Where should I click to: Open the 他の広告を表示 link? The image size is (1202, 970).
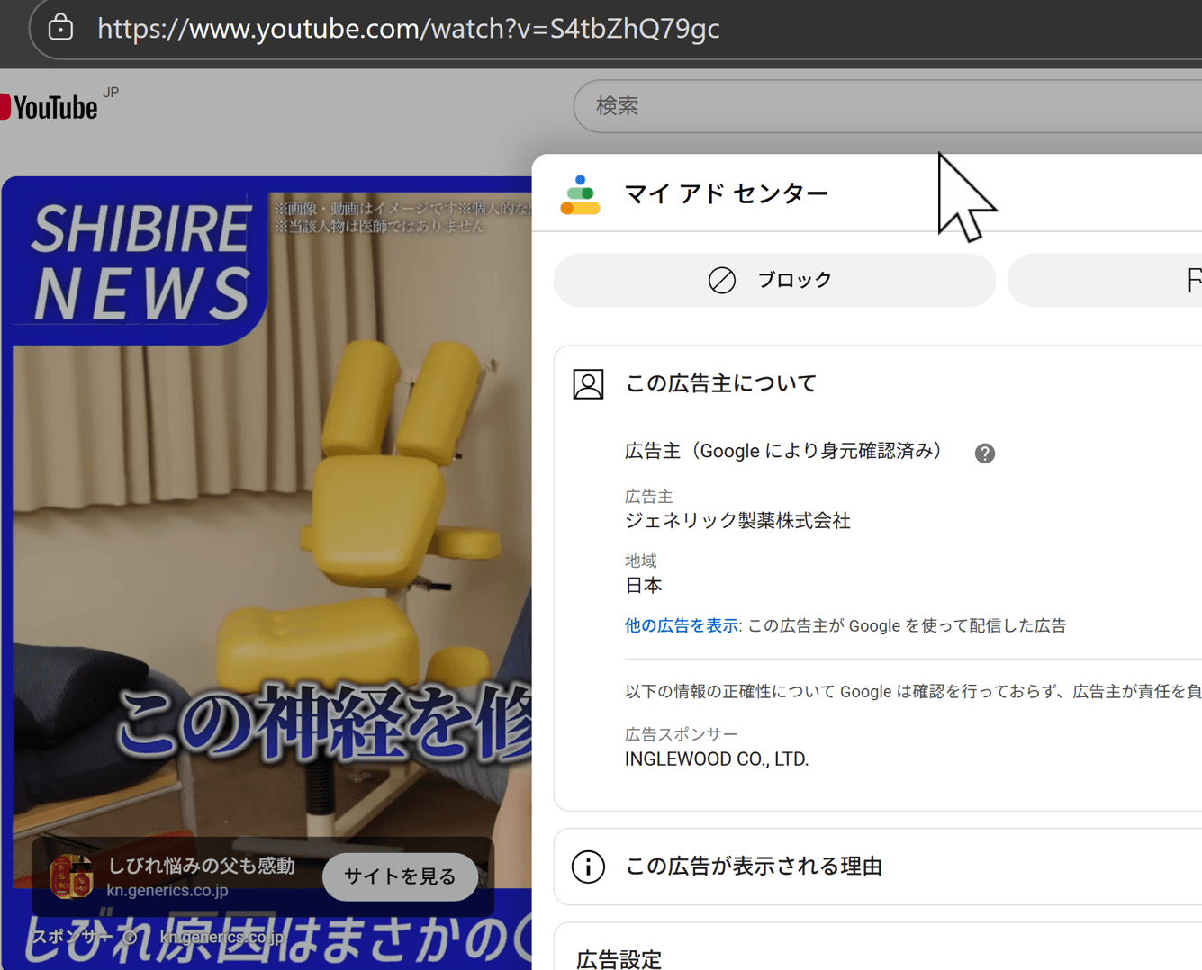click(681, 625)
